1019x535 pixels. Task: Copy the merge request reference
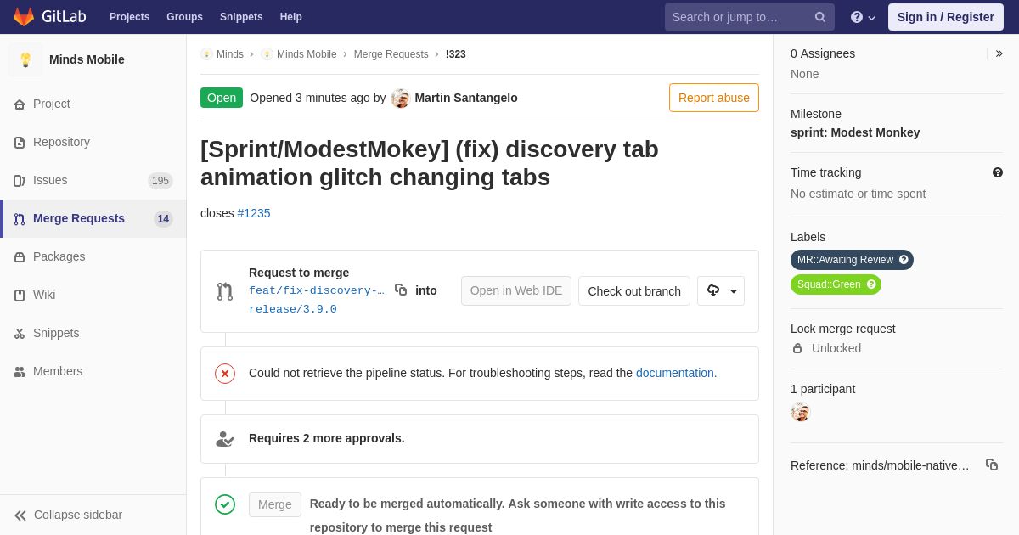tap(992, 465)
